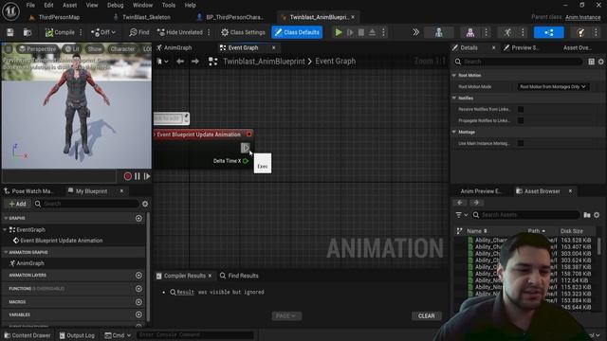Click Add button in My Blueprint
The image size is (607, 341).
(x=17, y=204)
